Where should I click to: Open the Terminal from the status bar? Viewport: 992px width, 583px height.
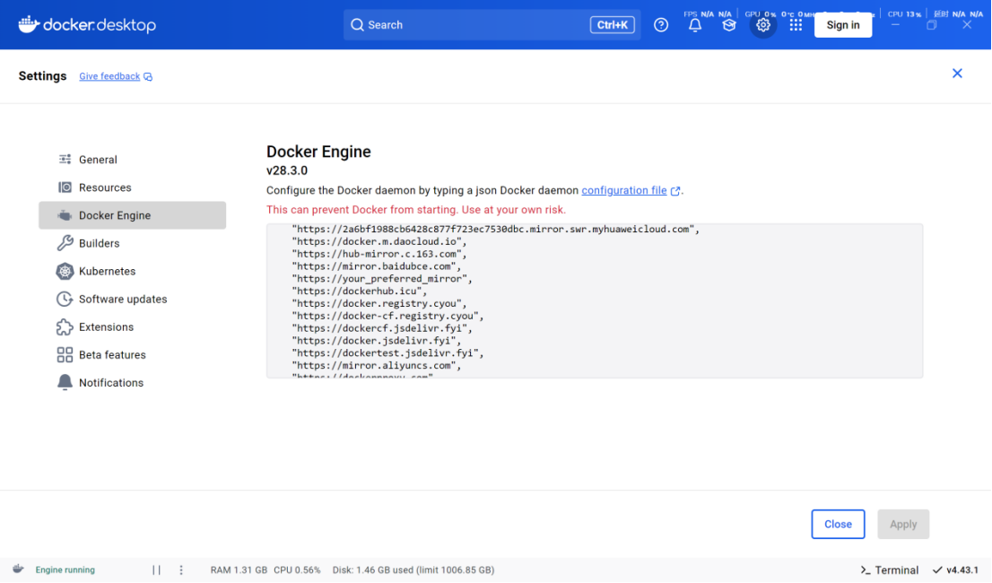point(889,570)
